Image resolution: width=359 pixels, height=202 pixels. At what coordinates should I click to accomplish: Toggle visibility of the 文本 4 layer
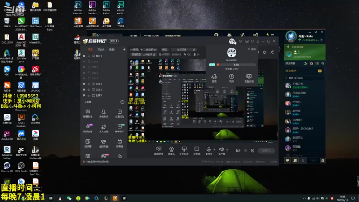tap(84, 78)
